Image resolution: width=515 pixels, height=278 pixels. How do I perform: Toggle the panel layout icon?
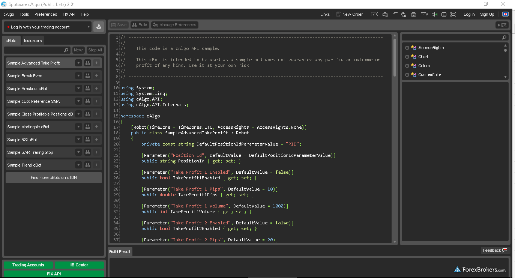coord(444,14)
